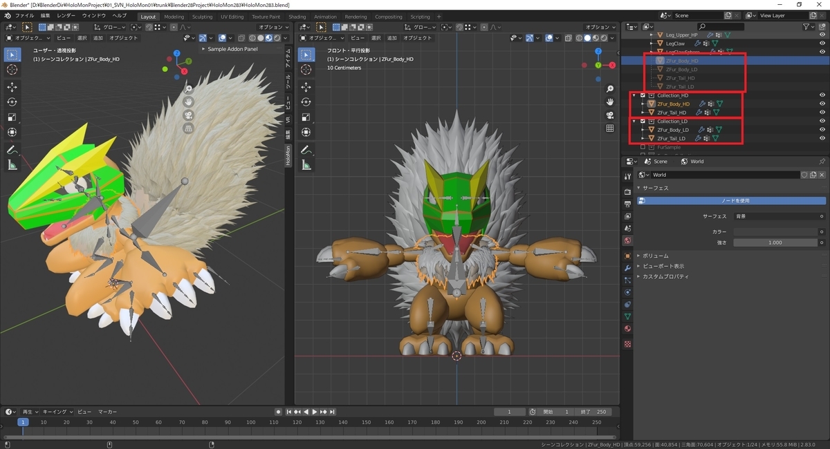This screenshot has height=449, width=830.
Task: Expand the ボリューム panel
Action: pos(639,256)
